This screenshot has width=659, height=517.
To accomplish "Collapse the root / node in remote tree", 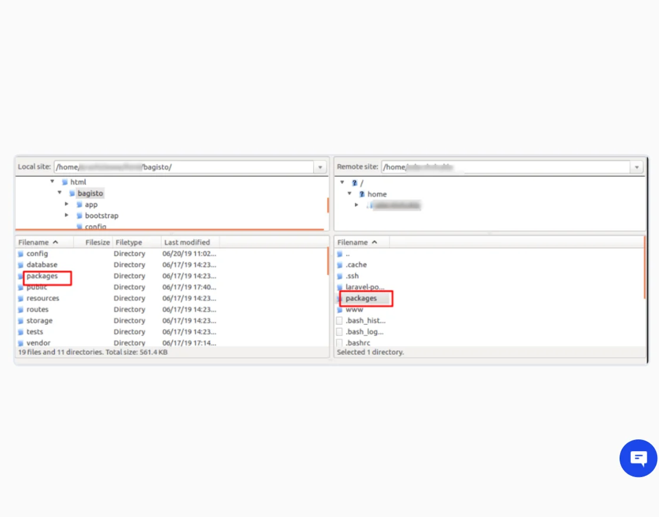I will tap(342, 183).
